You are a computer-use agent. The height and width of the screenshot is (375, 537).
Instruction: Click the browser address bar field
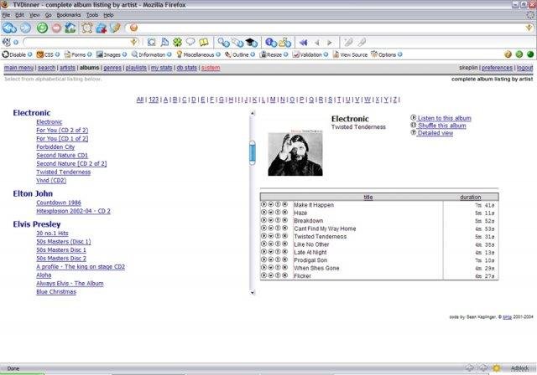point(329,28)
